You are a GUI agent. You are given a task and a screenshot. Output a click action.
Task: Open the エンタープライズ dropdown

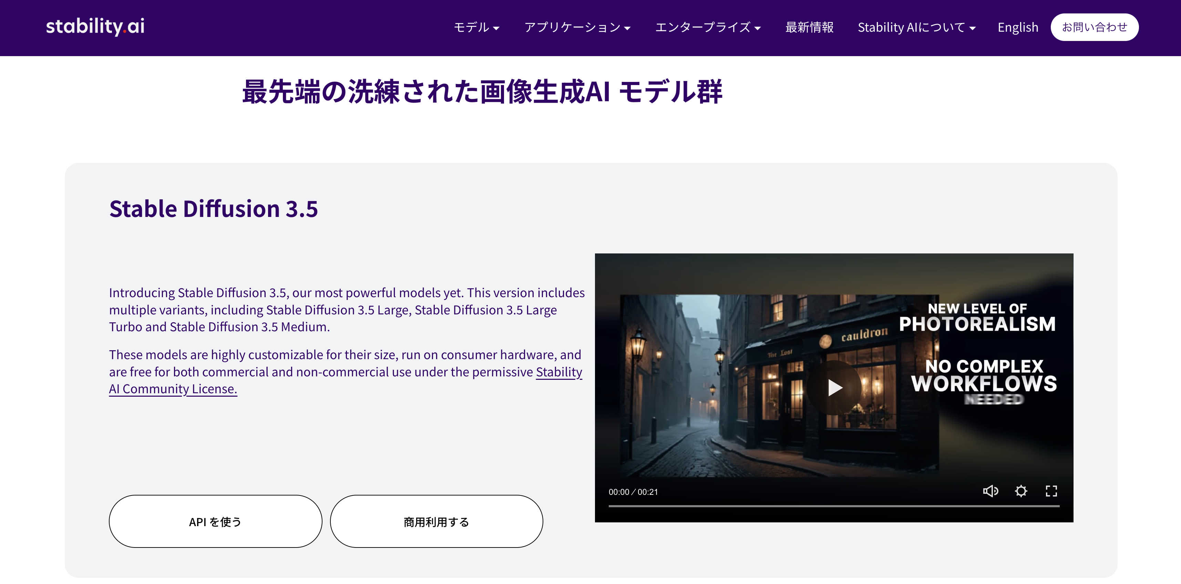[x=708, y=28]
